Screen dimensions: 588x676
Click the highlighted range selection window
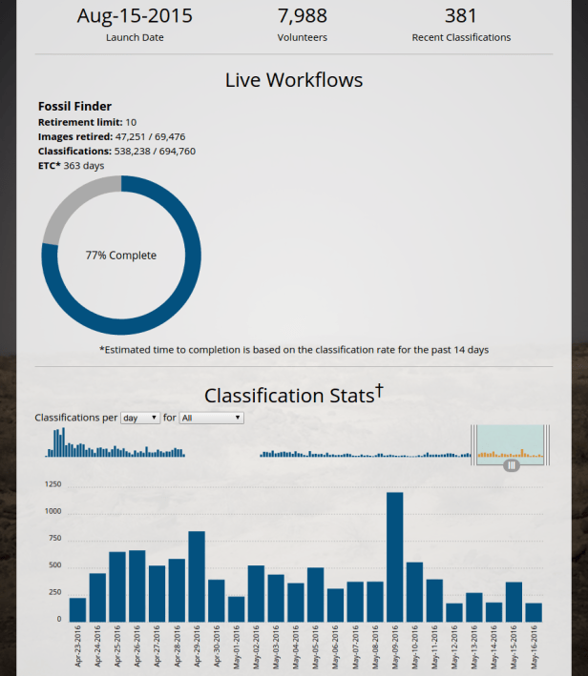511,440
